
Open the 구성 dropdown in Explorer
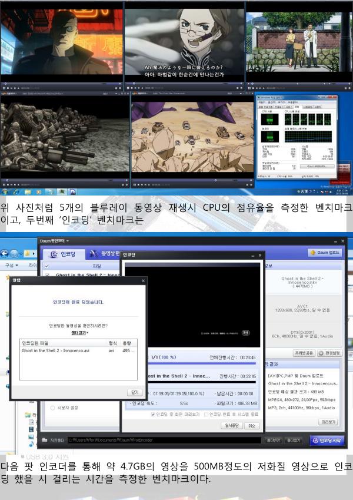point(12,265)
